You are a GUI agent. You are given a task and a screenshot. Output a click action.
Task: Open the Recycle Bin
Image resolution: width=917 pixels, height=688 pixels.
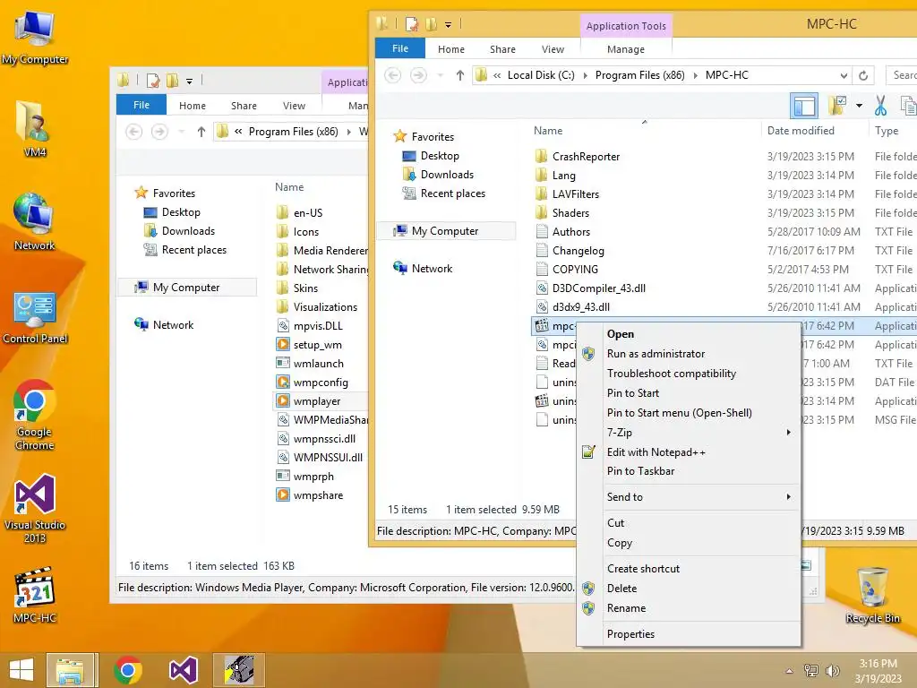coord(872,595)
